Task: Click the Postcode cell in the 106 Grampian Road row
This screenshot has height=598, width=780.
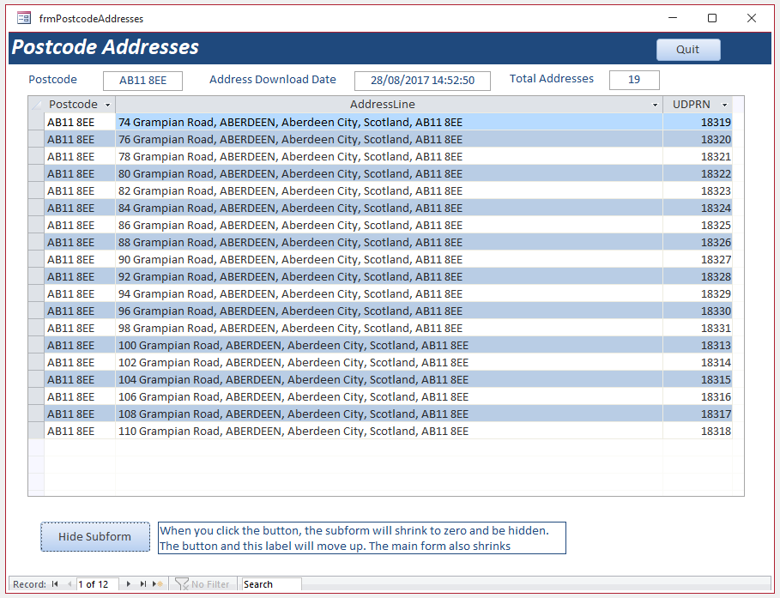Action: (x=80, y=397)
